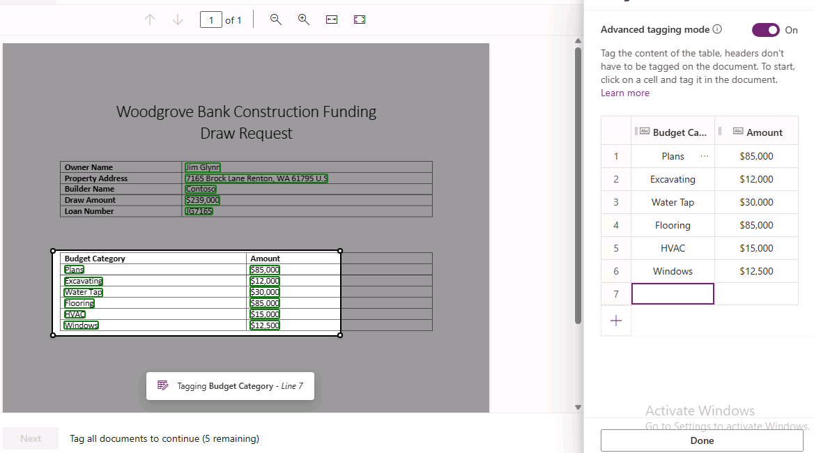
Task: Select the empty Budget Category cell in row 7
Action: coord(673,294)
